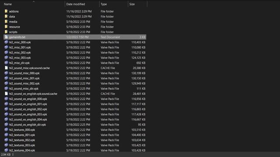This screenshot has width=280, height=157.
Task: Sort by the Type column header
Action: click(x=104, y=4)
